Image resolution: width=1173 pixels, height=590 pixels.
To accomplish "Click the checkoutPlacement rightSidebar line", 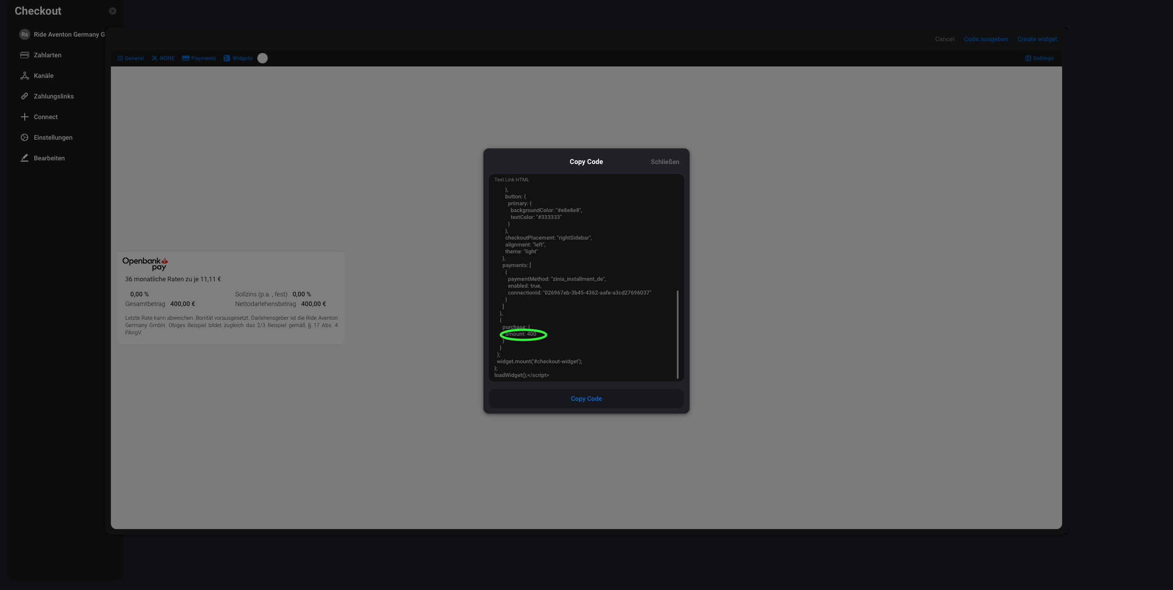I will coord(548,238).
